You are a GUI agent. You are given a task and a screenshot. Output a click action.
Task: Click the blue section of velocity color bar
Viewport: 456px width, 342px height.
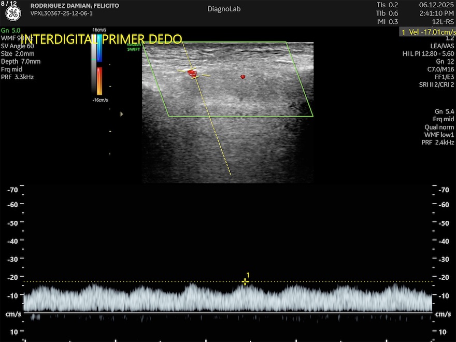99,49
